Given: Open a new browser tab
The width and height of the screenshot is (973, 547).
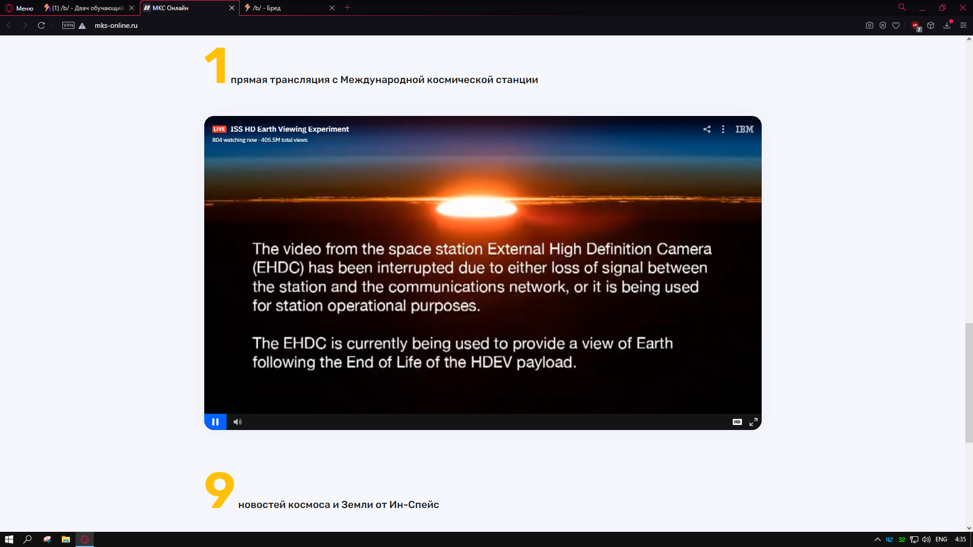Looking at the screenshot, I should [x=347, y=8].
